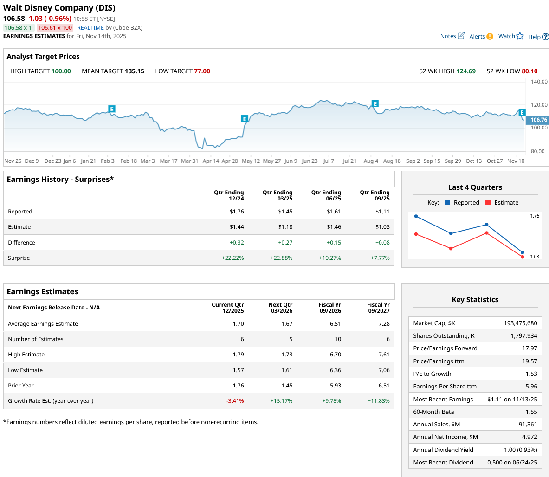Screen dimensions: 549x477
Task: Click the 52 WK HIGH 124.69 value
Action: (x=466, y=71)
